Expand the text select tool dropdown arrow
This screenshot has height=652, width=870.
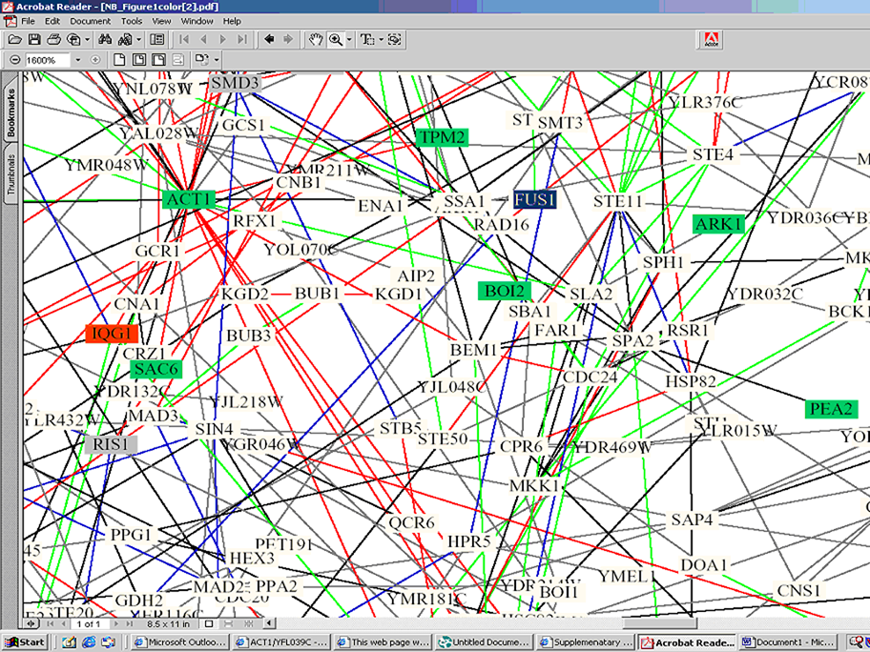(x=379, y=40)
